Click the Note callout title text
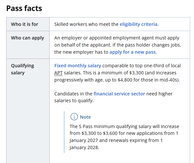This screenshot has height=163, width=194. tap(85, 117)
